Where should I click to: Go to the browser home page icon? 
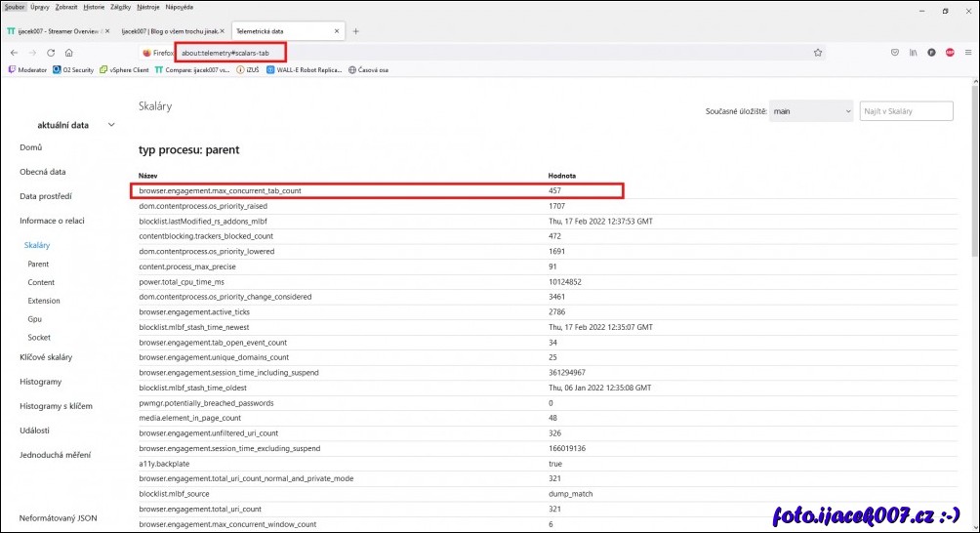69,53
